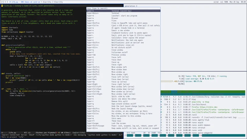Pick the Previous window entry
This screenshot has height=139, width=247.
click(x=123, y=55)
